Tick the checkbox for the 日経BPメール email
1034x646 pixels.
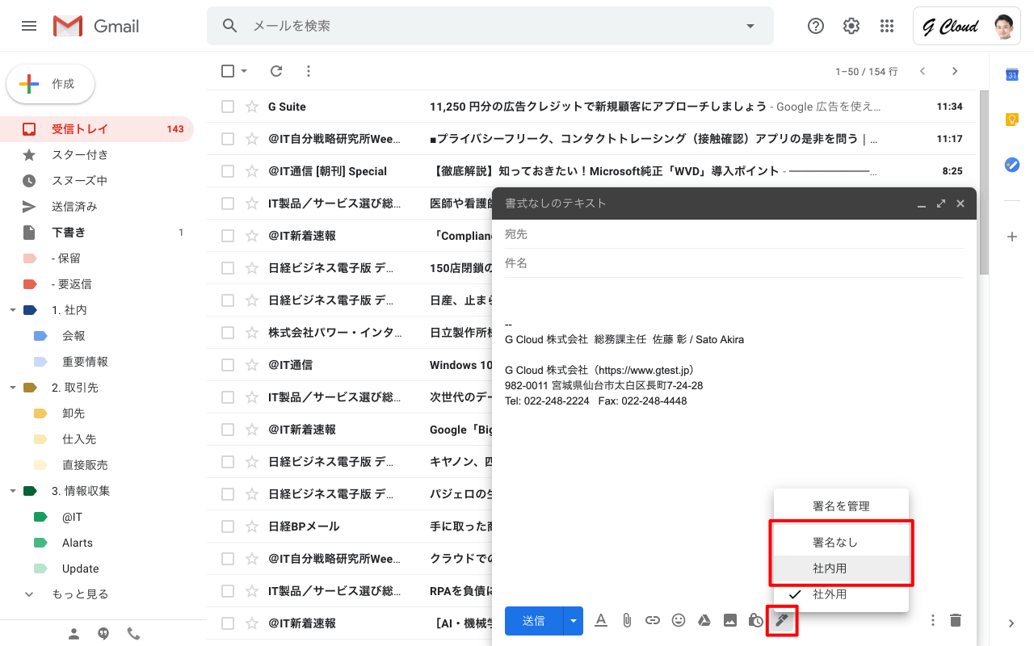tap(228, 526)
